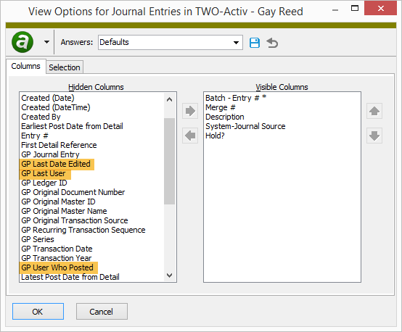Image resolution: width=402 pixels, height=332 pixels.
Task: Select 'Created (DateTime)' list item
Action: (56, 107)
